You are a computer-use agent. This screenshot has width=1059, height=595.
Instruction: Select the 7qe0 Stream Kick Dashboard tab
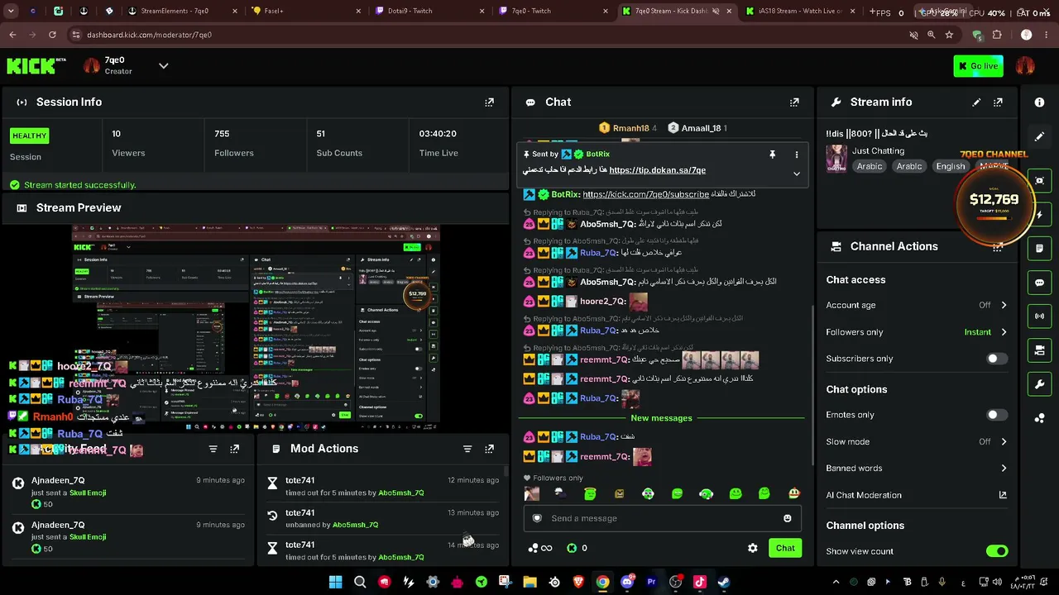(677, 11)
